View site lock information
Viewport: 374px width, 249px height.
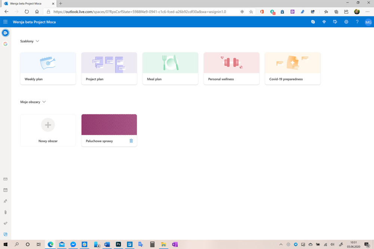[48, 12]
